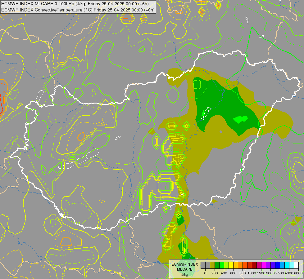Click the legend value 4000
This screenshot has height=279, width=304.
[289, 273]
